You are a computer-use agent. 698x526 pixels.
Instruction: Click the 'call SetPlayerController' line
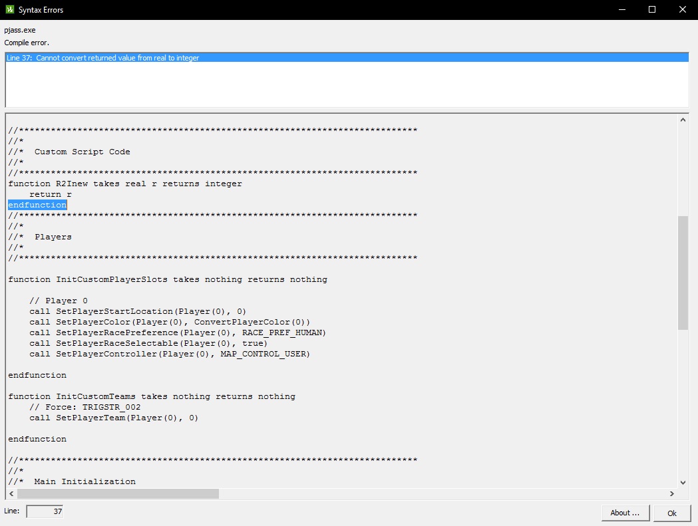(170, 354)
